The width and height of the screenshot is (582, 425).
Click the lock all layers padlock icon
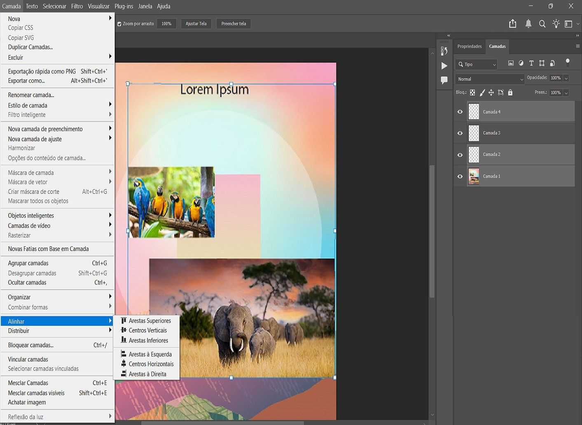(510, 93)
